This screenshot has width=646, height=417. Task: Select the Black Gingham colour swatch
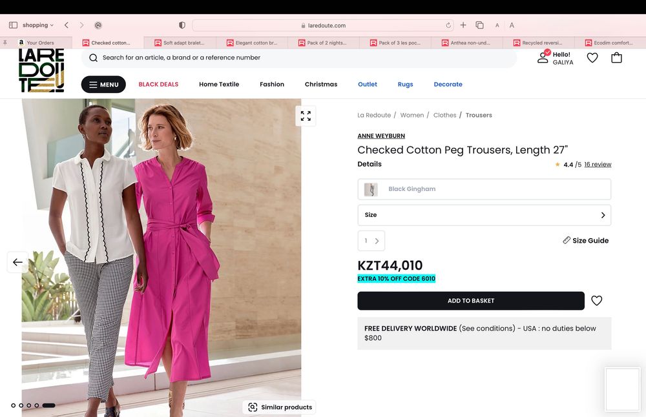tap(484, 189)
